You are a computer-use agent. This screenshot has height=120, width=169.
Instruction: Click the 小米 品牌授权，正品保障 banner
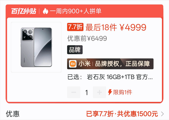[110, 64]
